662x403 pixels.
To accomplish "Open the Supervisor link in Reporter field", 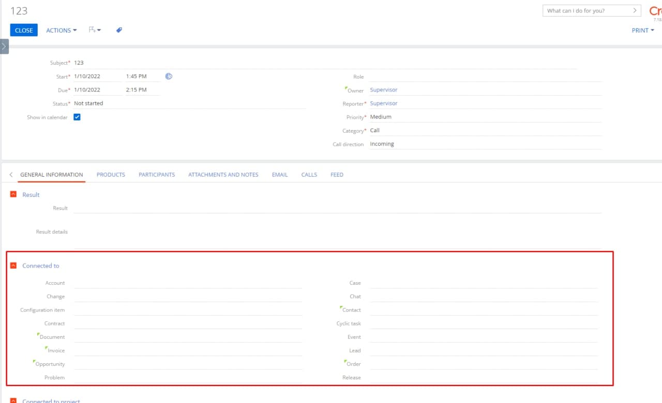I will tap(384, 103).
